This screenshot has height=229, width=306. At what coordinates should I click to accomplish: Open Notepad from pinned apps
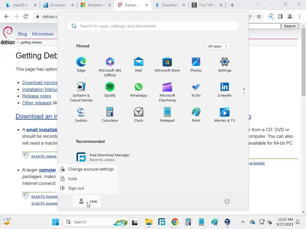(167, 115)
